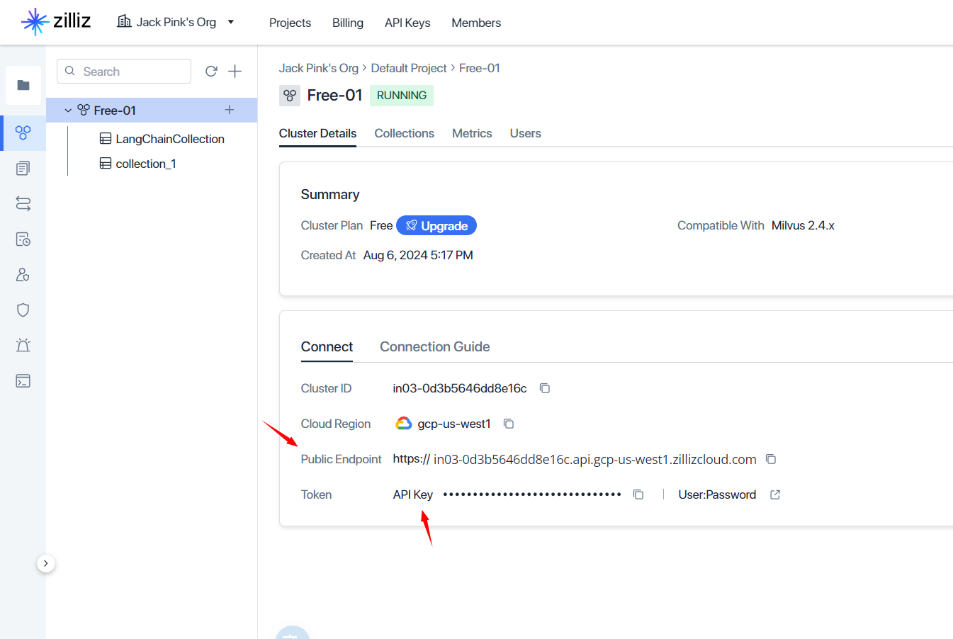Open the collection_1 collection
The image size is (953, 639).
click(x=138, y=164)
